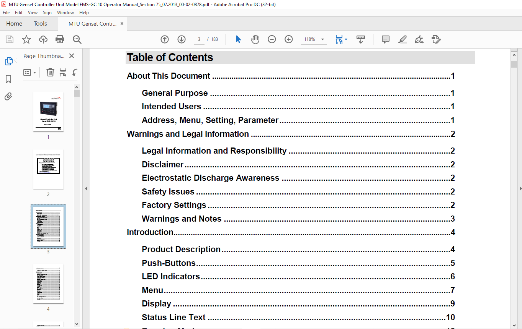The width and height of the screenshot is (522, 329).
Task: Open the Find text magnifier icon
Action: [77, 39]
